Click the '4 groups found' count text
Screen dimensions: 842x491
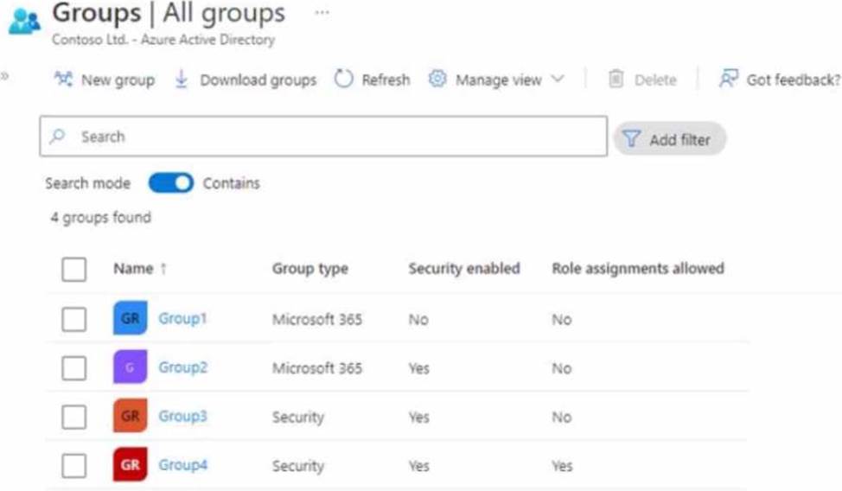pyautogui.click(x=101, y=218)
